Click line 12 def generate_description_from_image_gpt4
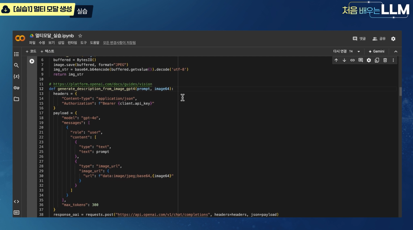 [x=111, y=89]
